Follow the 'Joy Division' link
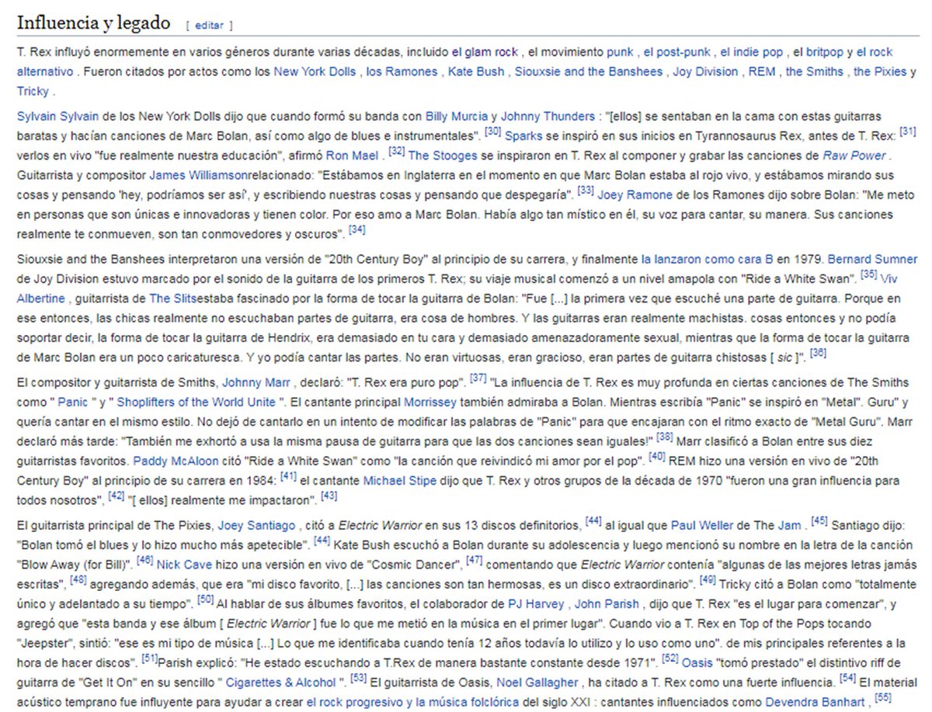Screen dimensions: 932x712 click(x=705, y=71)
